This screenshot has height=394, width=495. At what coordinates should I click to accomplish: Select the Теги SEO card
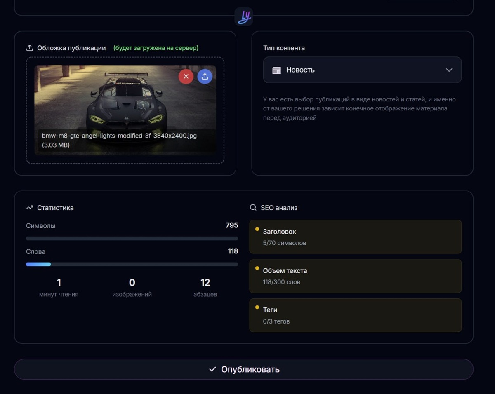pyautogui.click(x=356, y=315)
